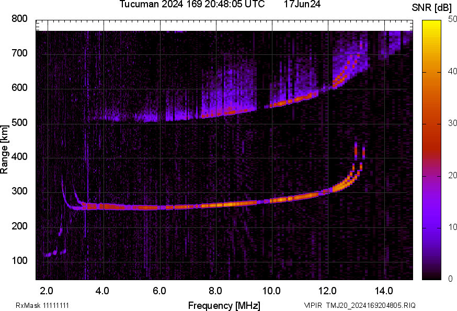Click the second-hop trace near 11 MHz
Image resolution: width=457 pixels, height=311 pixels.
[300, 98]
